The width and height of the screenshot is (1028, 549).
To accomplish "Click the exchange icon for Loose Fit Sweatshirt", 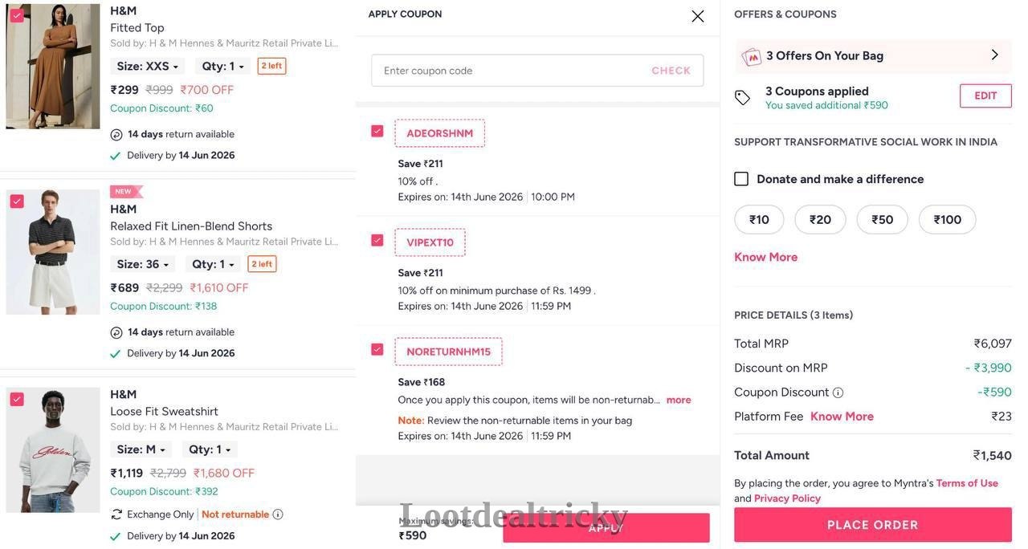I will click(x=116, y=514).
